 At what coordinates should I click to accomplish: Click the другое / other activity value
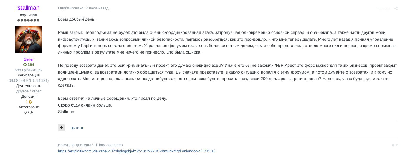(29, 91)
